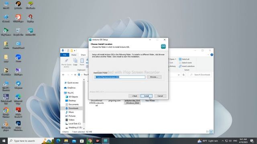Switch to large icons view in status bar

[x=211, y=132]
